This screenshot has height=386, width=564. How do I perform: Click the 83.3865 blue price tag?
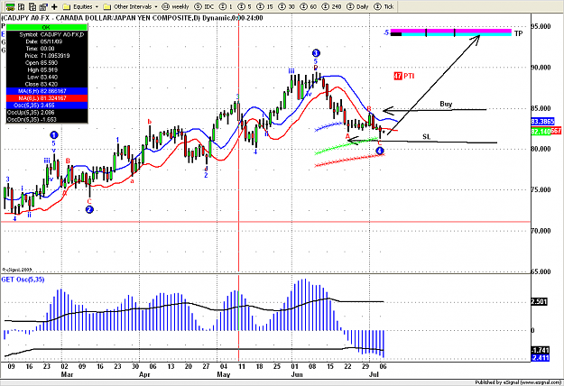pyautogui.click(x=542, y=122)
